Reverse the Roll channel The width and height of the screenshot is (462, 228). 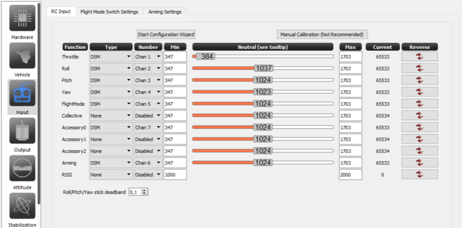tap(420, 68)
